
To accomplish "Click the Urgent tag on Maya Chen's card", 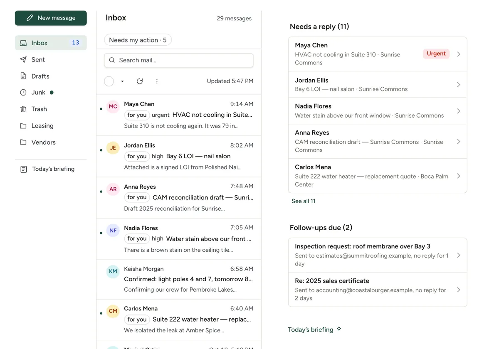I will [436, 54].
